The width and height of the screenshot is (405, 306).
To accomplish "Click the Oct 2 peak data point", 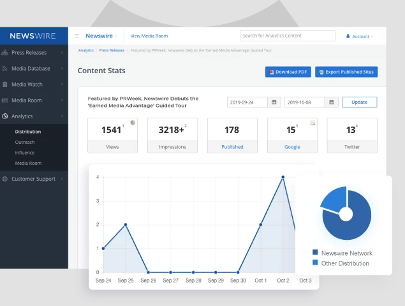I will (x=283, y=177).
